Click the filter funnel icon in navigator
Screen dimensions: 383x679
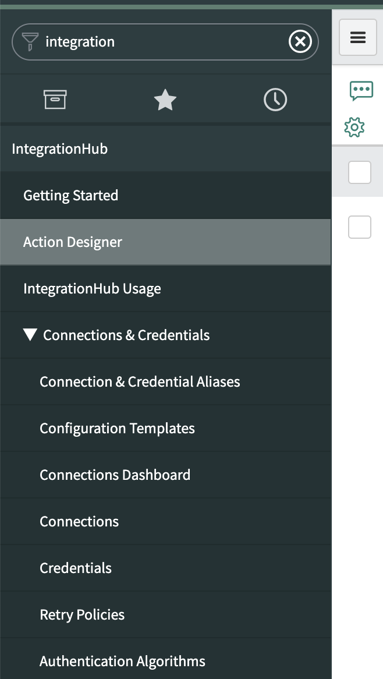click(30, 41)
